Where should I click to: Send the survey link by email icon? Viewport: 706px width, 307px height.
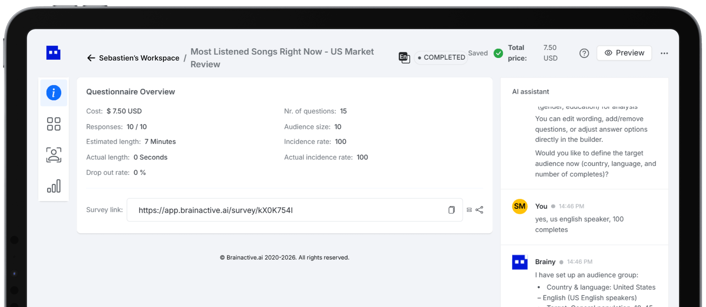point(469,210)
